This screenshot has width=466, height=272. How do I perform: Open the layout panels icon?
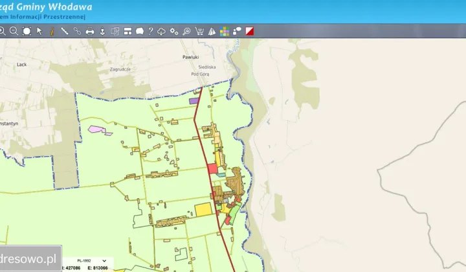click(x=128, y=31)
